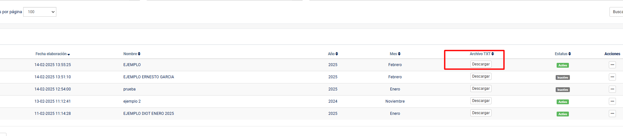
Task: Download TXT file for ejemplo 2
Action: click(481, 101)
